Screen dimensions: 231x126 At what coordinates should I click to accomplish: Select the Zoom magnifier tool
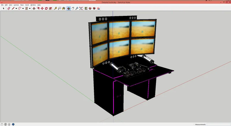coord(77,9)
